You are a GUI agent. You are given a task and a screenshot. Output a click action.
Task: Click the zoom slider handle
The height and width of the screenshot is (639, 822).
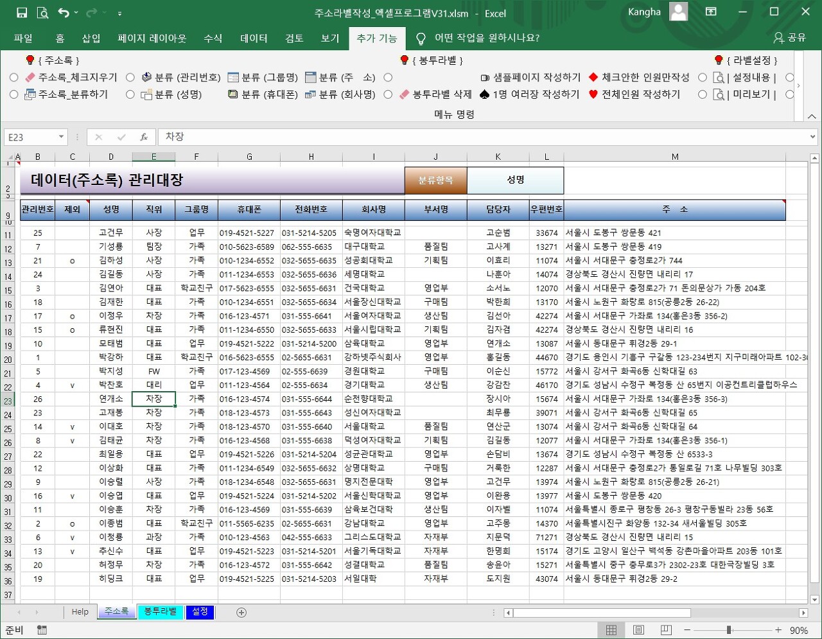pyautogui.click(x=730, y=630)
